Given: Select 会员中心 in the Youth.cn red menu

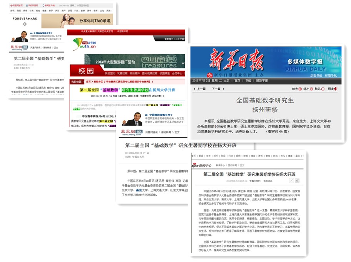Looking at the screenshot, I should (x=177, y=73).
